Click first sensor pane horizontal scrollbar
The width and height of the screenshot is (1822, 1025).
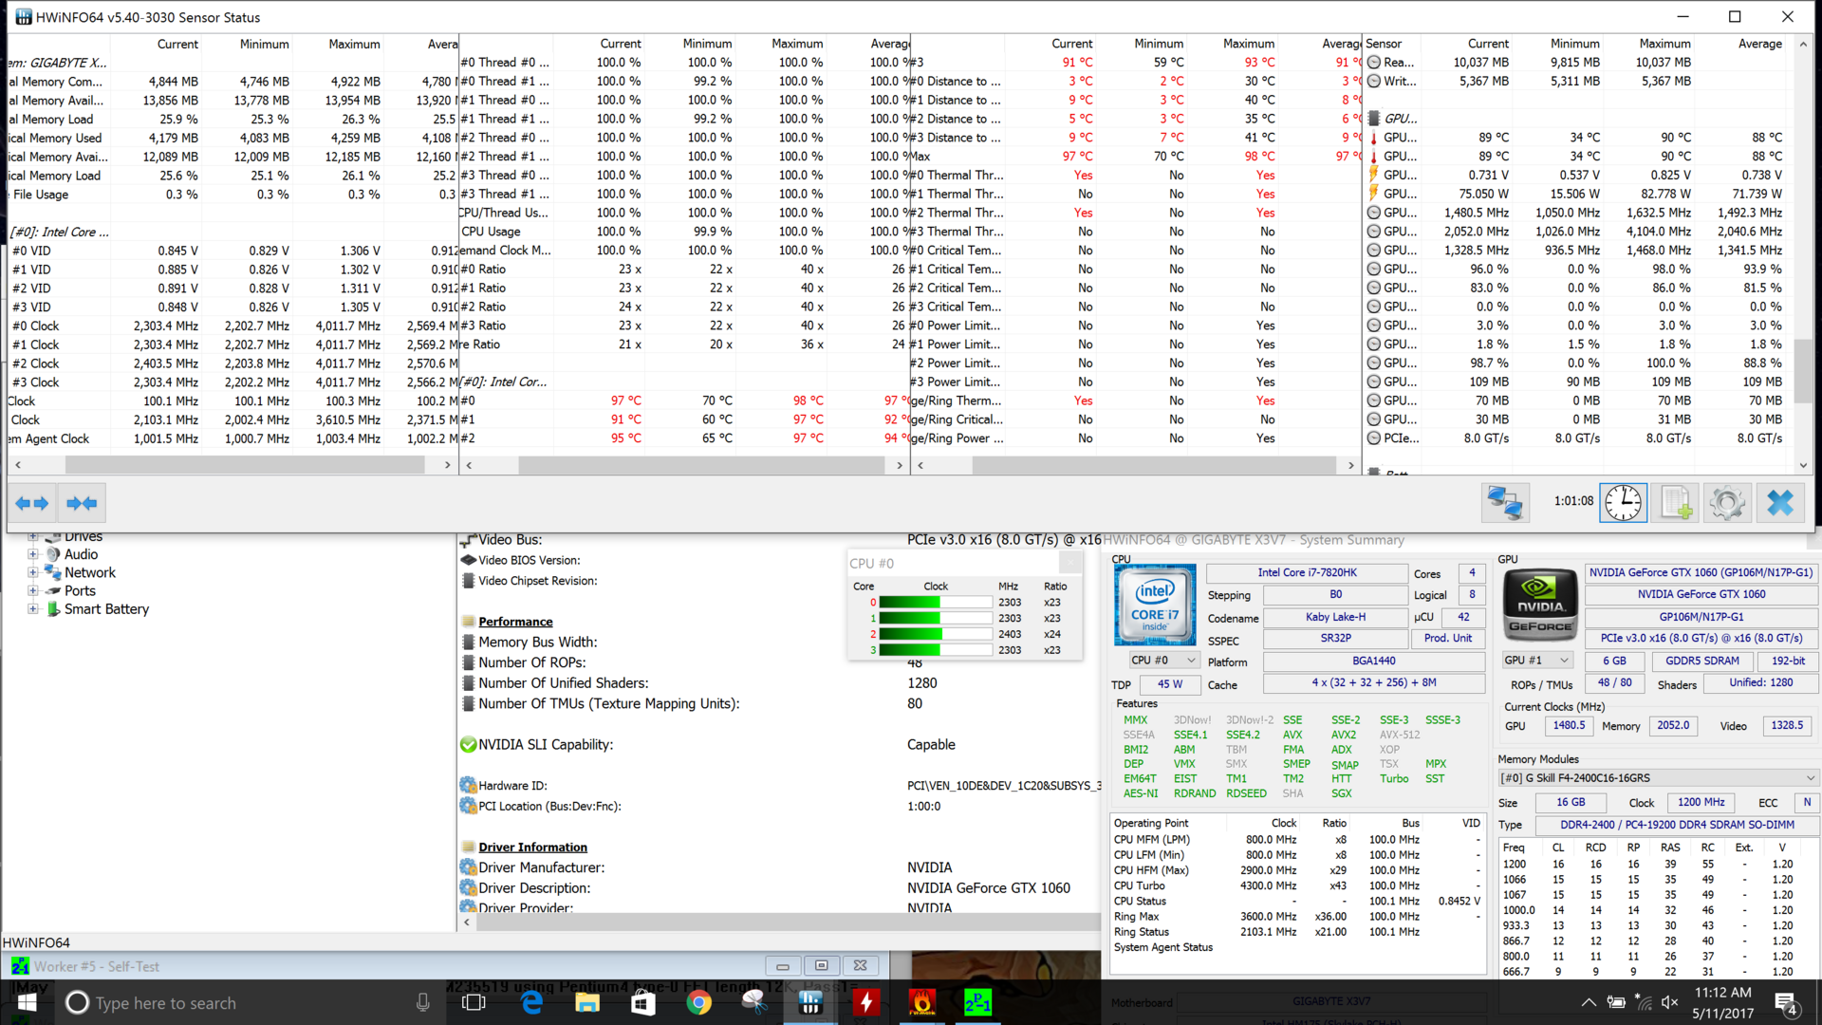pyautogui.click(x=244, y=465)
